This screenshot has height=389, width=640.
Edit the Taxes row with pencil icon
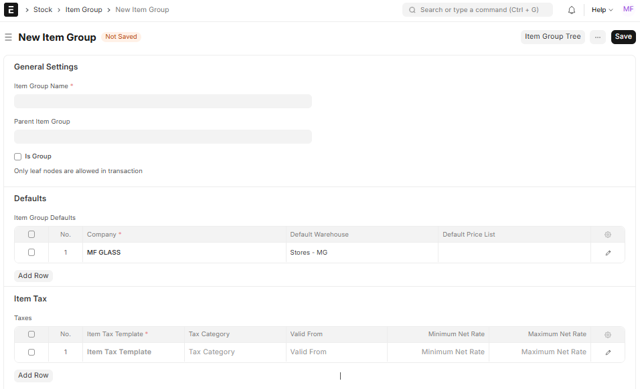[608, 352]
